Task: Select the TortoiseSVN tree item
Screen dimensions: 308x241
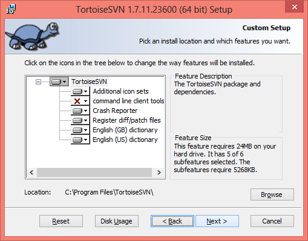Action: [x=89, y=82]
